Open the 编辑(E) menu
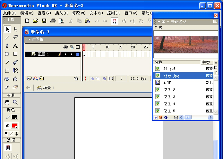This screenshot has height=165, width=223. (27, 13)
